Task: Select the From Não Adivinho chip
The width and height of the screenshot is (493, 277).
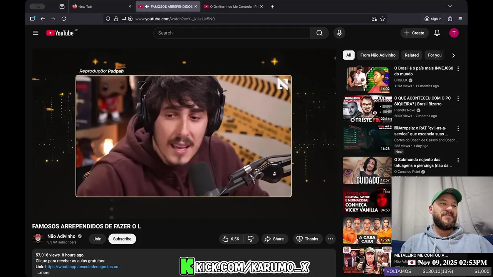Action: click(378, 55)
